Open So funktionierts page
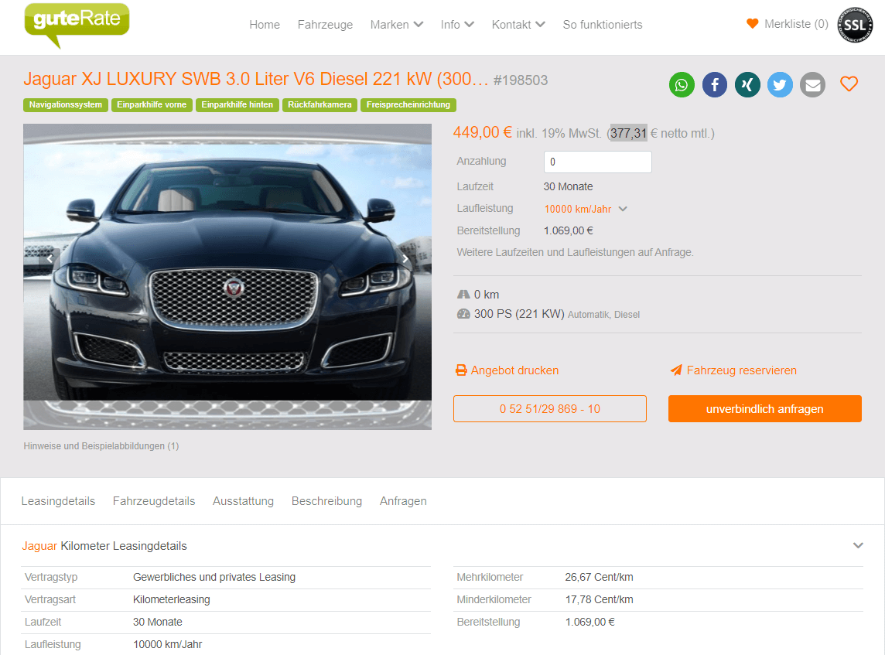The width and height of the screenshot is (885, 655). (602, 25)
